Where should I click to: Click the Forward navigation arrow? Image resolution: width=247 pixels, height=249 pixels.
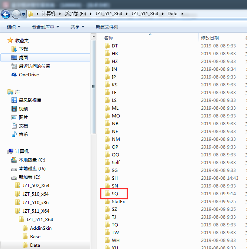click(16, 14)
